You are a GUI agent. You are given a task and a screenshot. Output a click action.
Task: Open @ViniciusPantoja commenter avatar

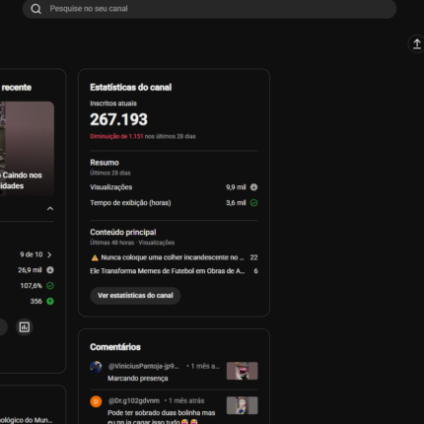pyautogui.click(x=96, y=367)
